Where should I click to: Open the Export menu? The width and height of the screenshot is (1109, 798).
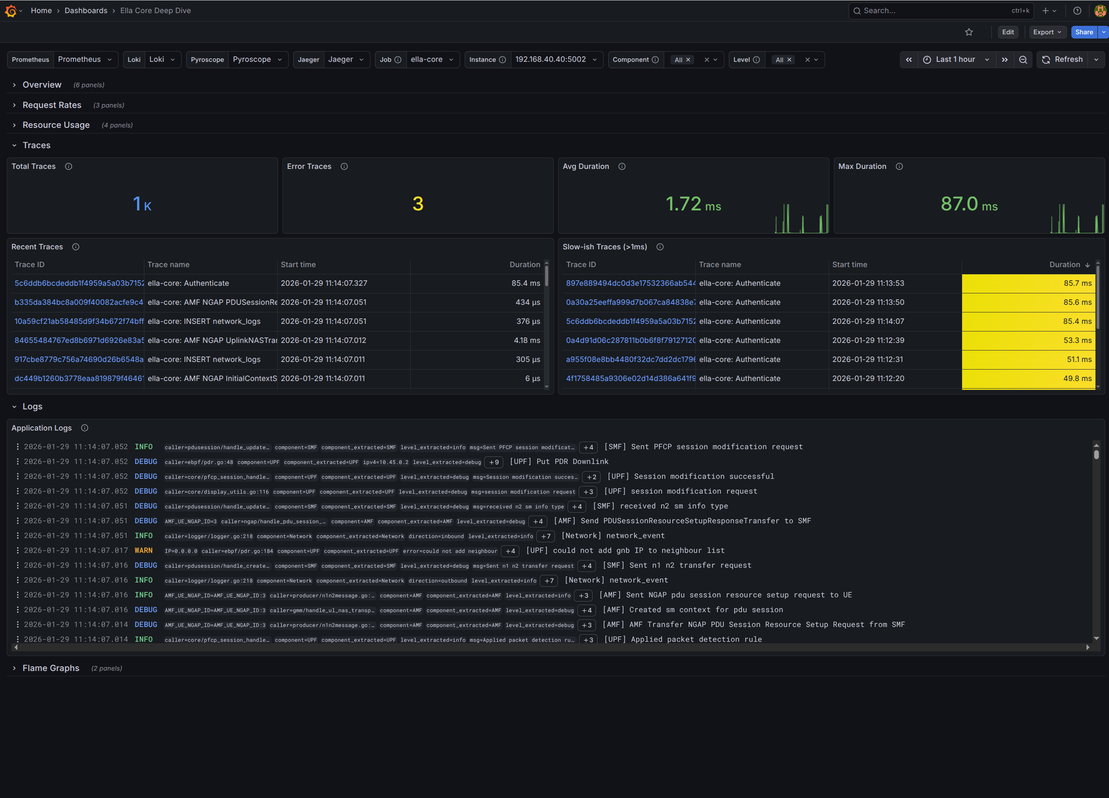coord(1046,32)
